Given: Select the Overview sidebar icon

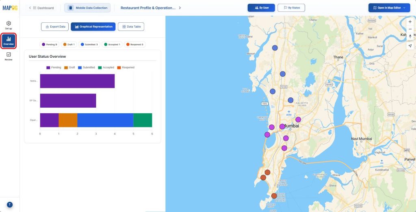Looking at the screenshot, I should tap(9, 41).
